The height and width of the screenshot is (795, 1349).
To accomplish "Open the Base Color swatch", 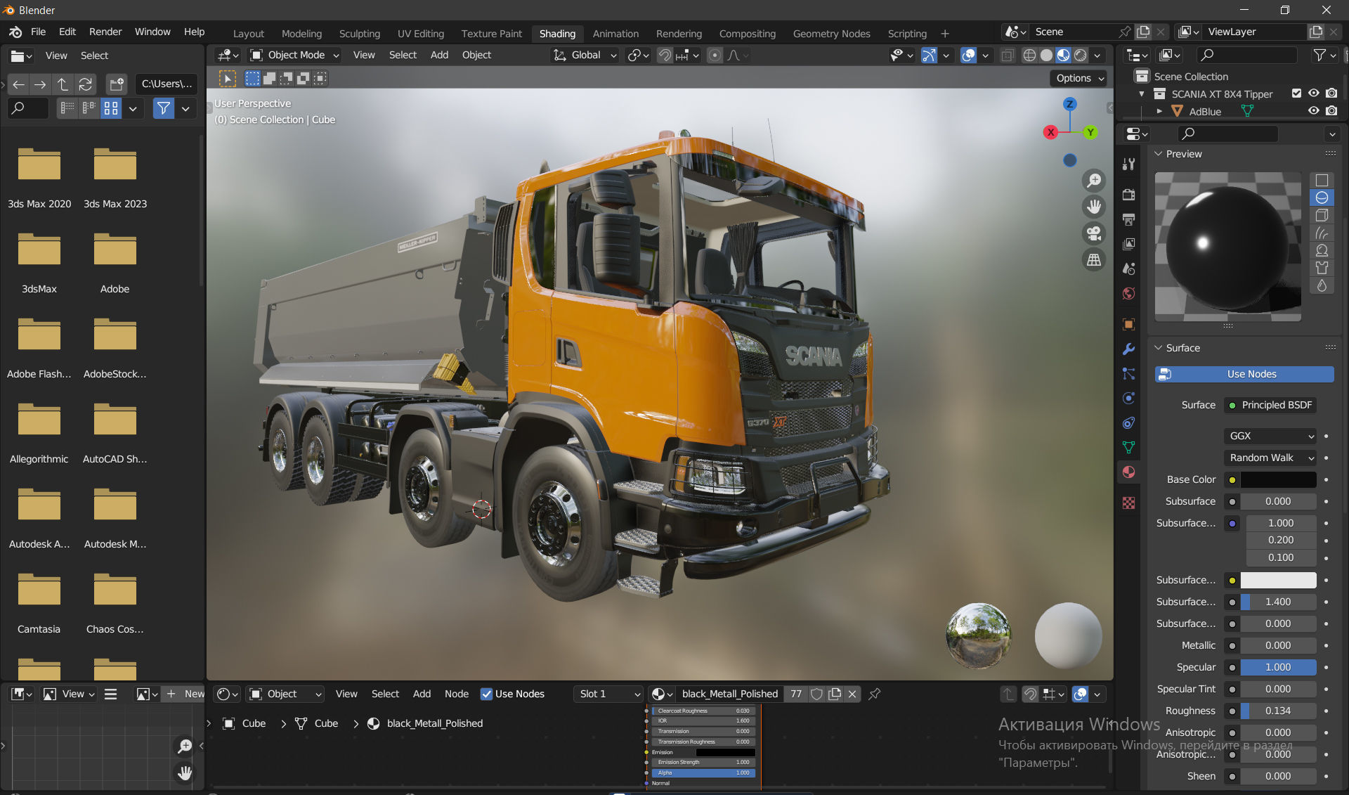I will pos(1278,479).
